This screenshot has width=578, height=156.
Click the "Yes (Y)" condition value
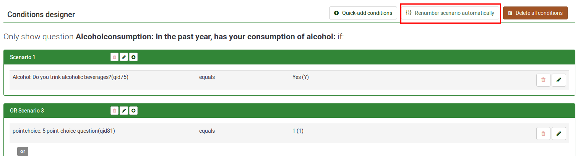300,77
